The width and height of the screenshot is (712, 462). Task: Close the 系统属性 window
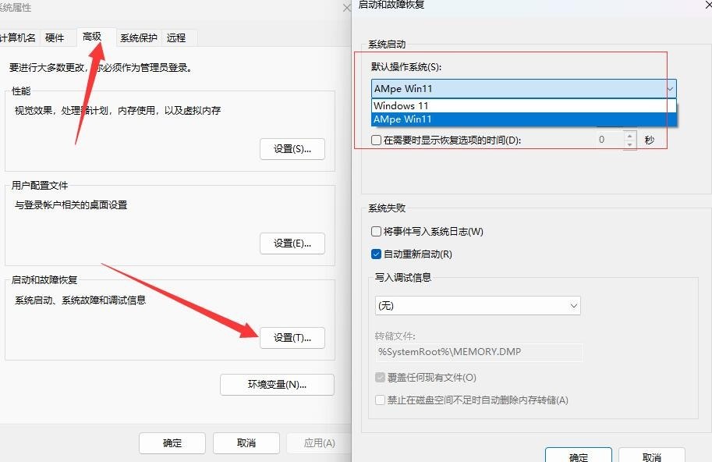tap(347, 8)
